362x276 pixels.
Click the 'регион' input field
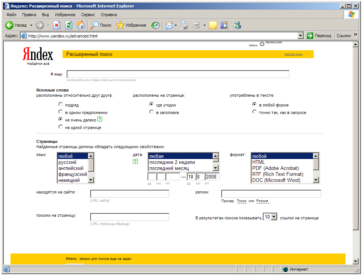[x=271, y=193]
